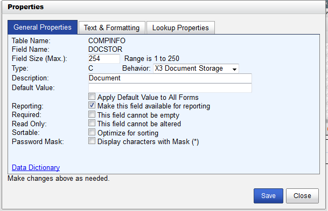Click the 'Password Mask:' label
The height and width of the screenshot is (211, 328).
38,141
